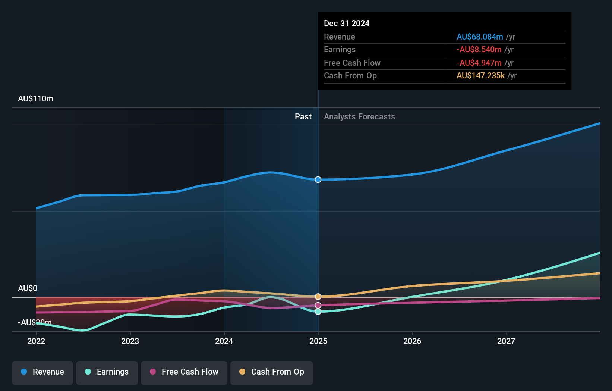Screen dimensions: 612x391
Task: Click the Cash From Op legend dot icon
Action: [x=243, y=372]
